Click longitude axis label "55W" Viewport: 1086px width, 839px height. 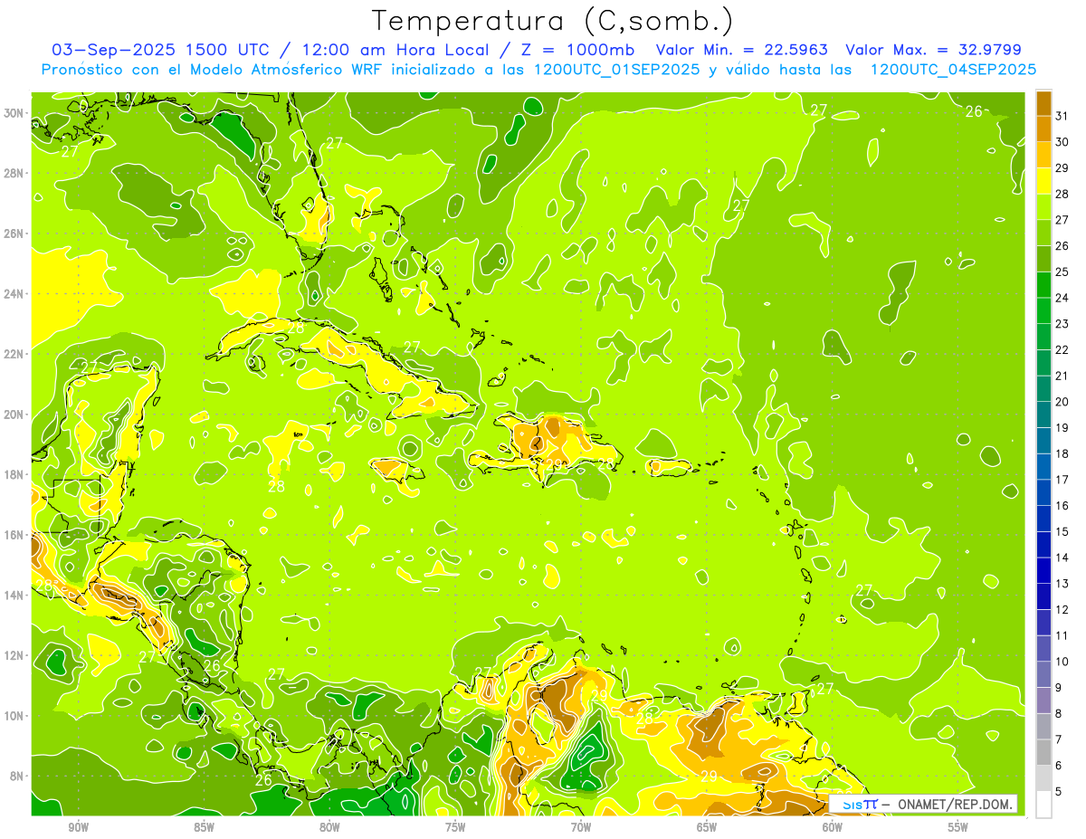click(x=958, y=827)
